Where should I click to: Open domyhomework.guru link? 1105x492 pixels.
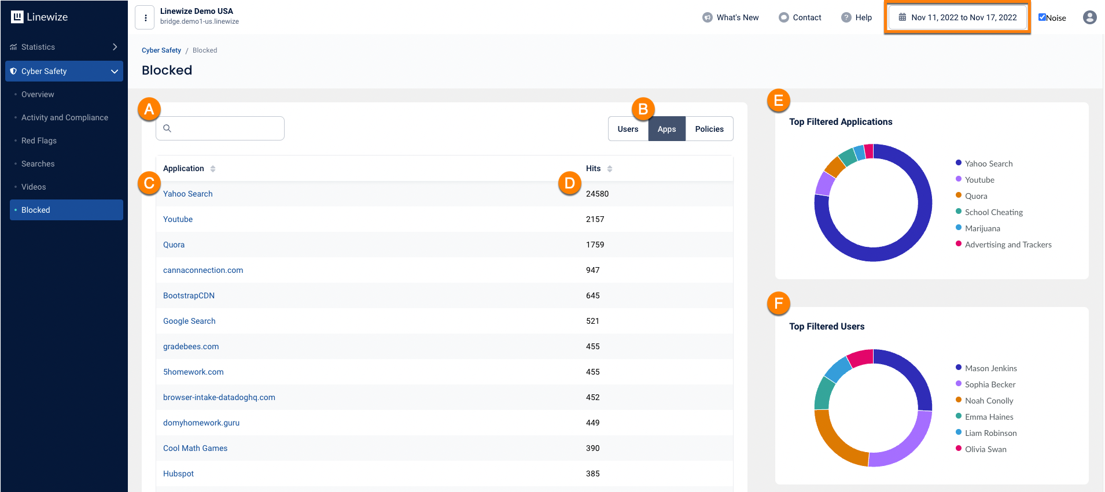[201, 423]
